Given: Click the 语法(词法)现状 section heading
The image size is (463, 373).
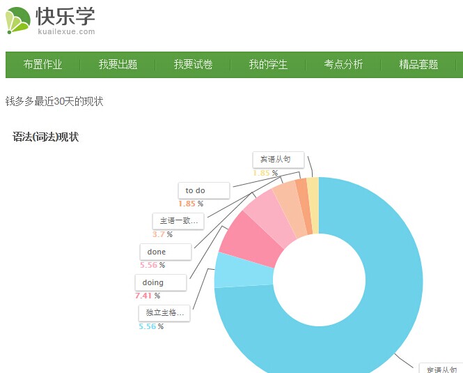Looking at the screenshot, I should click(46, 137).
